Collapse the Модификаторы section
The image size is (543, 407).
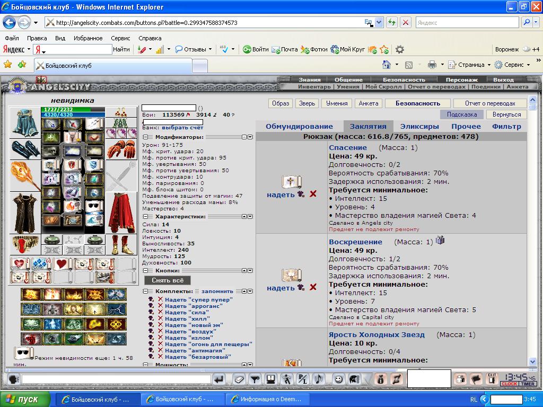click(x=145, y=137)
